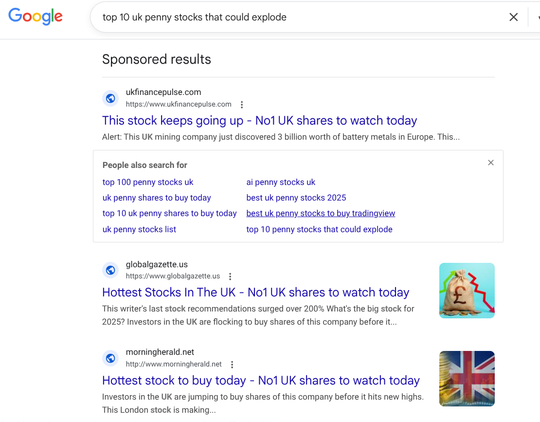Image resolution: width=540 pixels, height=422 pixels.
Task: Click the Google logo
Action: [36, 17]
